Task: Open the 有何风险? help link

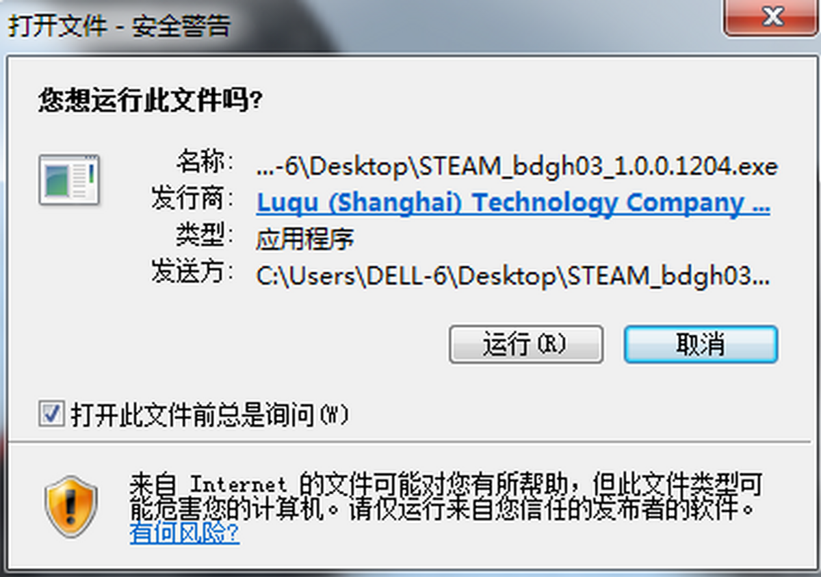Action: 185,532
